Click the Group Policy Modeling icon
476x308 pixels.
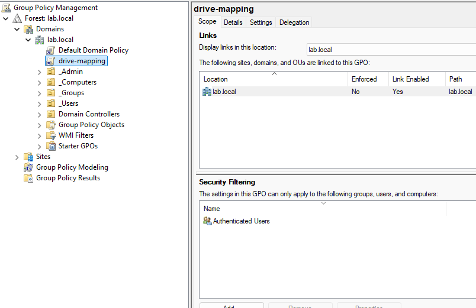click(x=28, y=167)
